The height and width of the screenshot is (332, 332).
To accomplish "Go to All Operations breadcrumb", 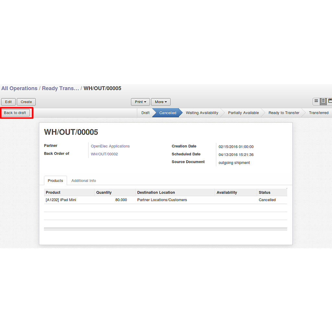I will pyautogui.click(x=19, y=89).
